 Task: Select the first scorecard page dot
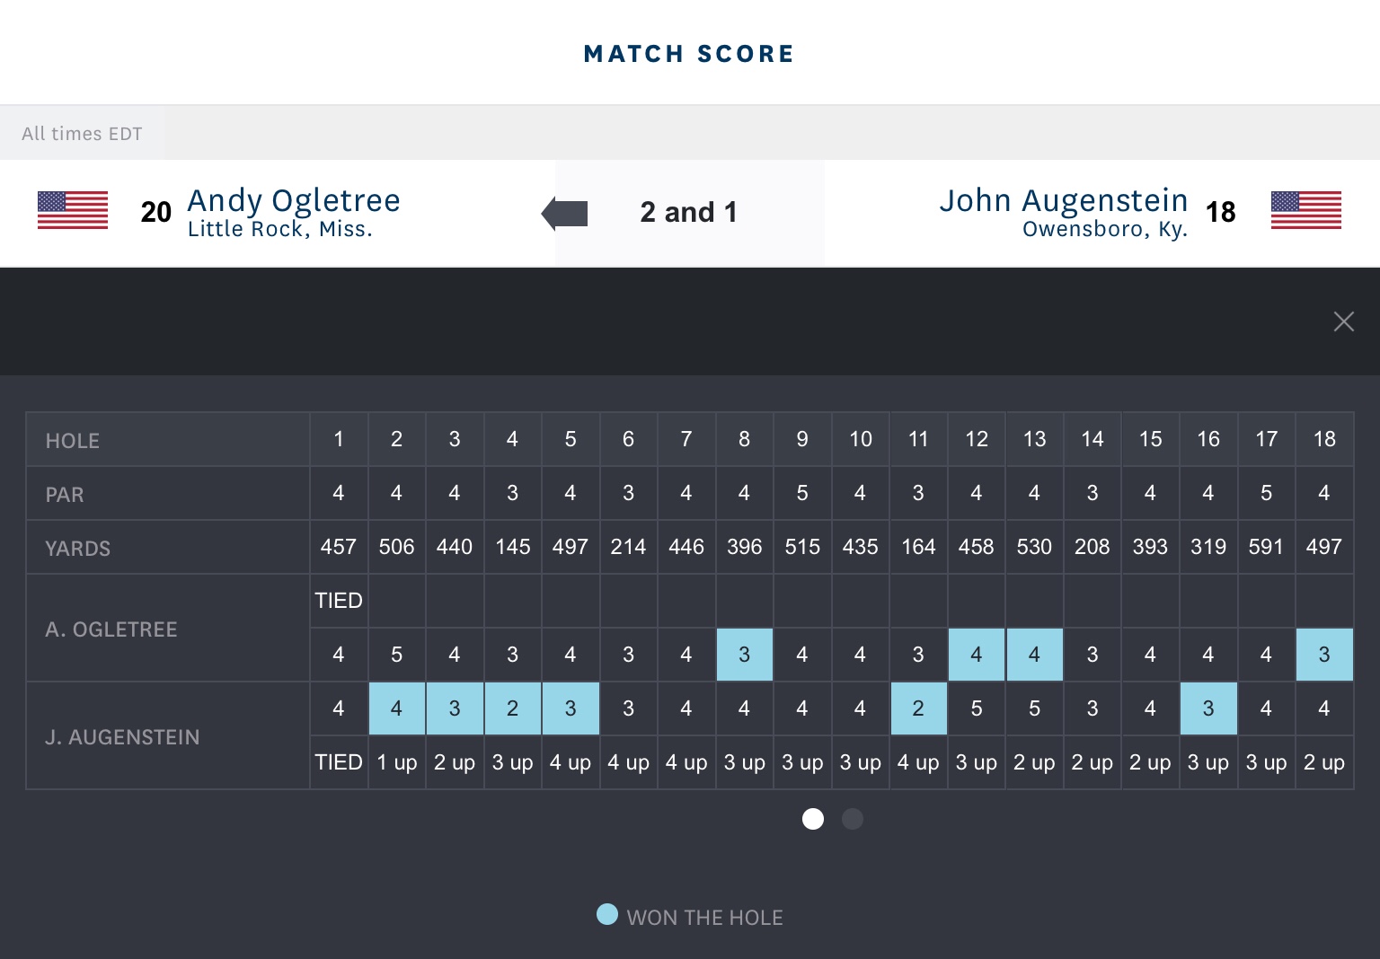[813, 819]
